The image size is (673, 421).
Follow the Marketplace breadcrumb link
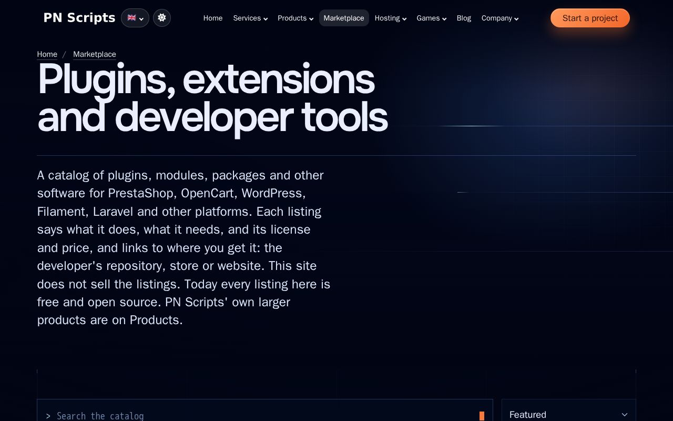[x=95, y=54]
